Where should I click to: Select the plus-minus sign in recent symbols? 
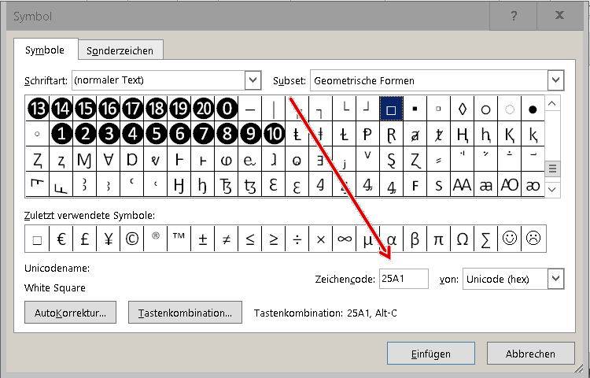[x=203, y=239]
